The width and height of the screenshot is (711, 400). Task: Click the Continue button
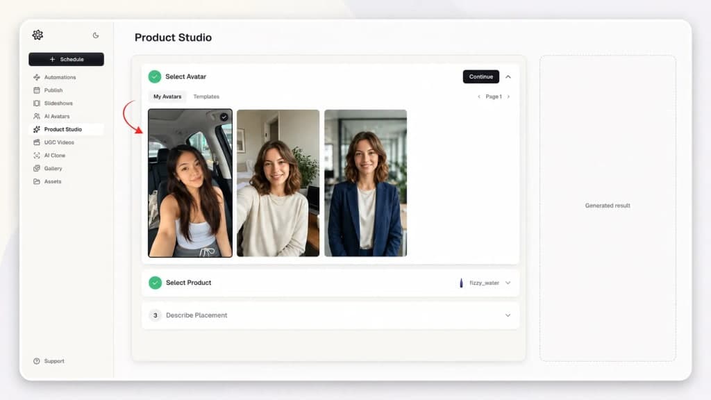pyautogui.click(x=481, y=76)
